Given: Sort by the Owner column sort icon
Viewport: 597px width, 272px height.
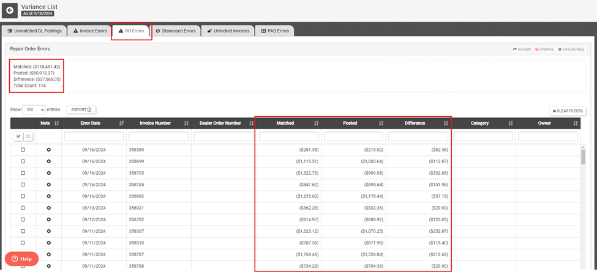Looking at the screenshot, I should click(576, 123).
